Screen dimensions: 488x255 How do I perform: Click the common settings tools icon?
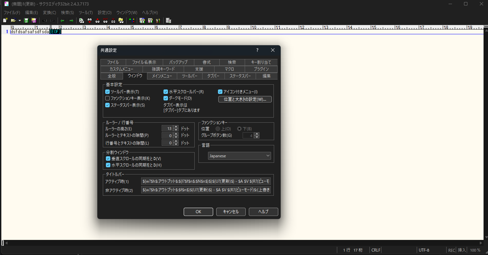(x=158, y=21)
